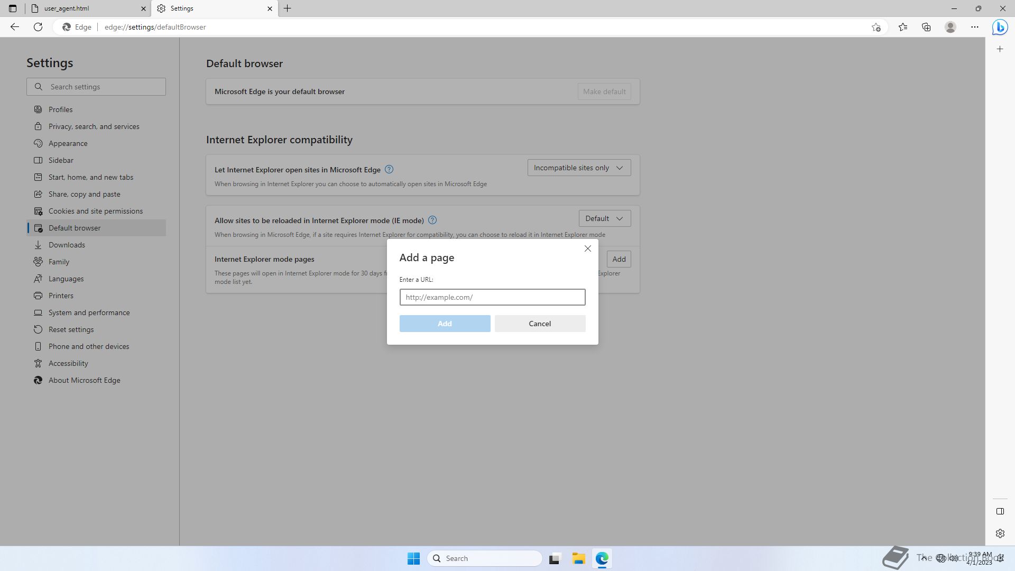Toggle sidebar visibility icon at bottom right
This screenshot has height=571, width=1015.
pos(1000,511)
